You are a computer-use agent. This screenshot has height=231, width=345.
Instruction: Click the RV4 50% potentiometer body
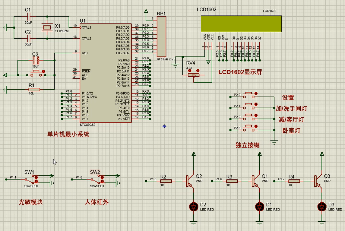[194, 75]
